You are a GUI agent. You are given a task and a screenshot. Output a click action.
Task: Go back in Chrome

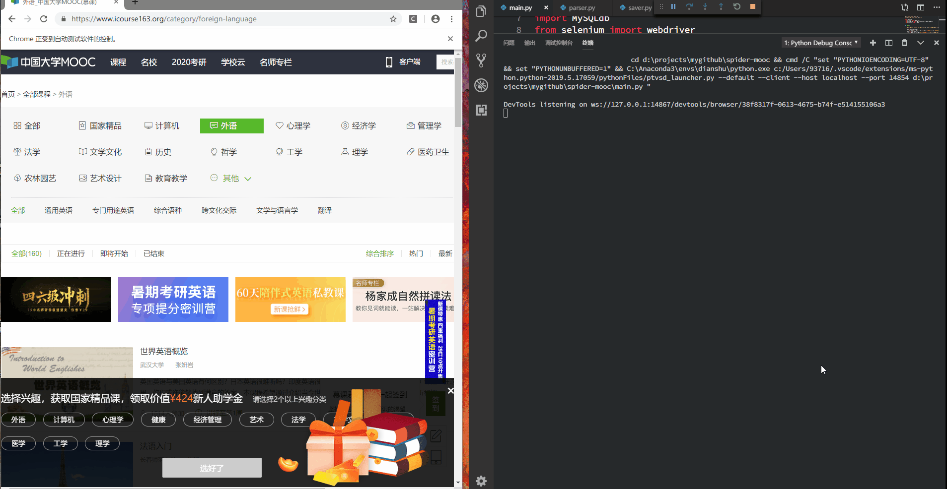pyautogui.click(x=12, y=19)
